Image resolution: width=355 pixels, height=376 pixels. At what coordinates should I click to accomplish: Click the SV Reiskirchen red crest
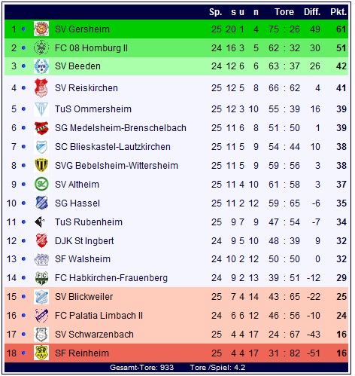click(41, 88)
